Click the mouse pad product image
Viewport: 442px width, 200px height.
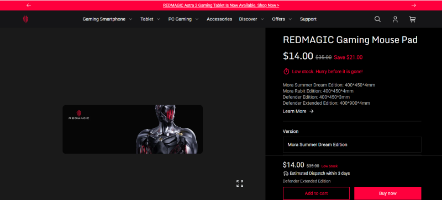[x=133, y=129]
